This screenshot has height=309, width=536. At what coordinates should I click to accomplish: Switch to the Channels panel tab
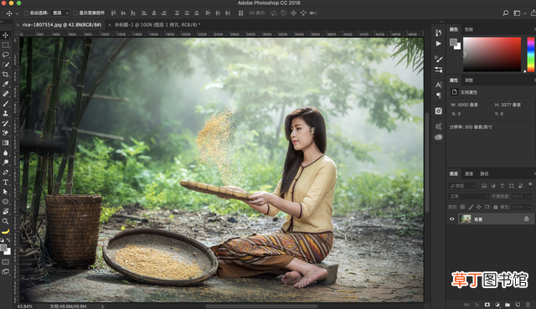coord(469,173)
